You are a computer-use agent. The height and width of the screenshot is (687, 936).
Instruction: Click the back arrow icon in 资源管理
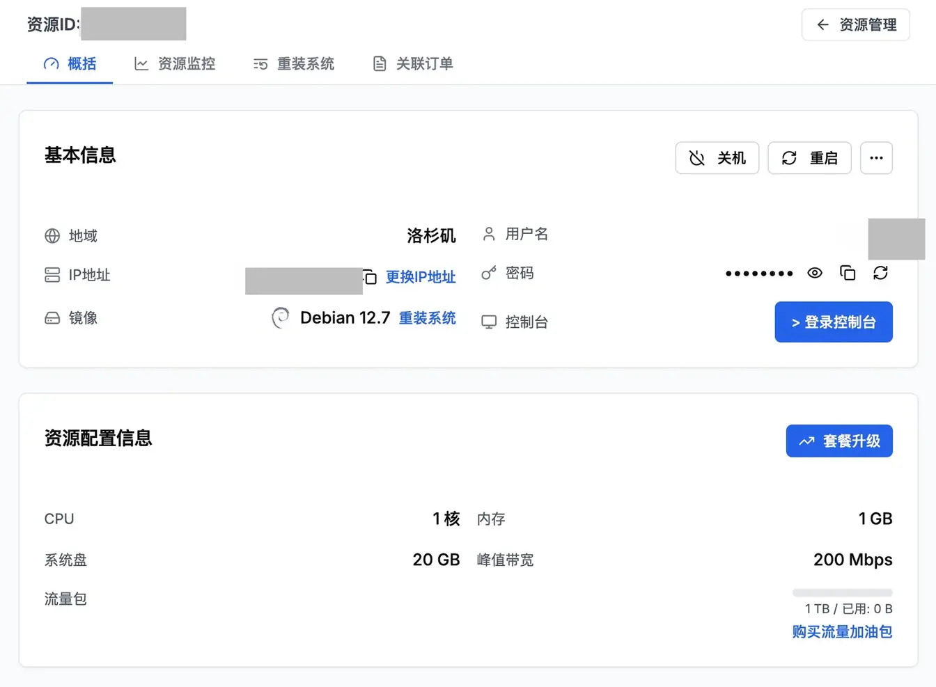click(823, 25)
